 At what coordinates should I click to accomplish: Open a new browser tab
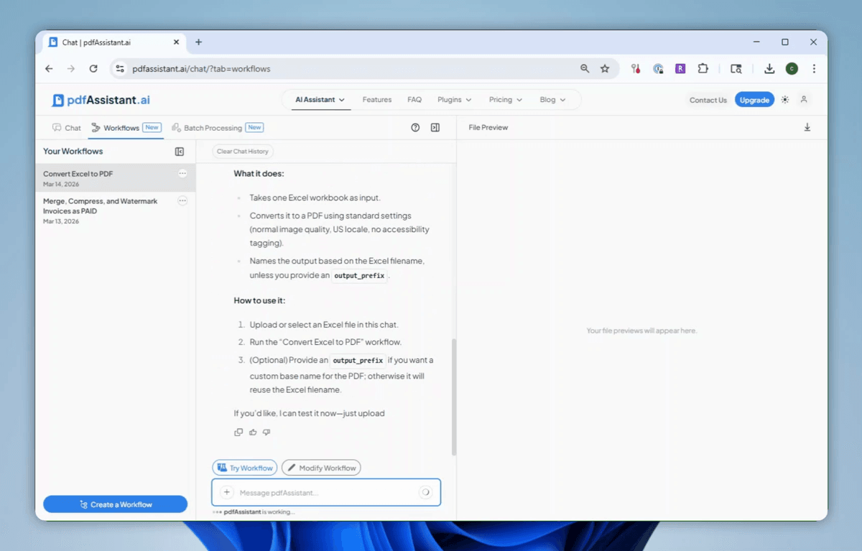tap(198, 42)
